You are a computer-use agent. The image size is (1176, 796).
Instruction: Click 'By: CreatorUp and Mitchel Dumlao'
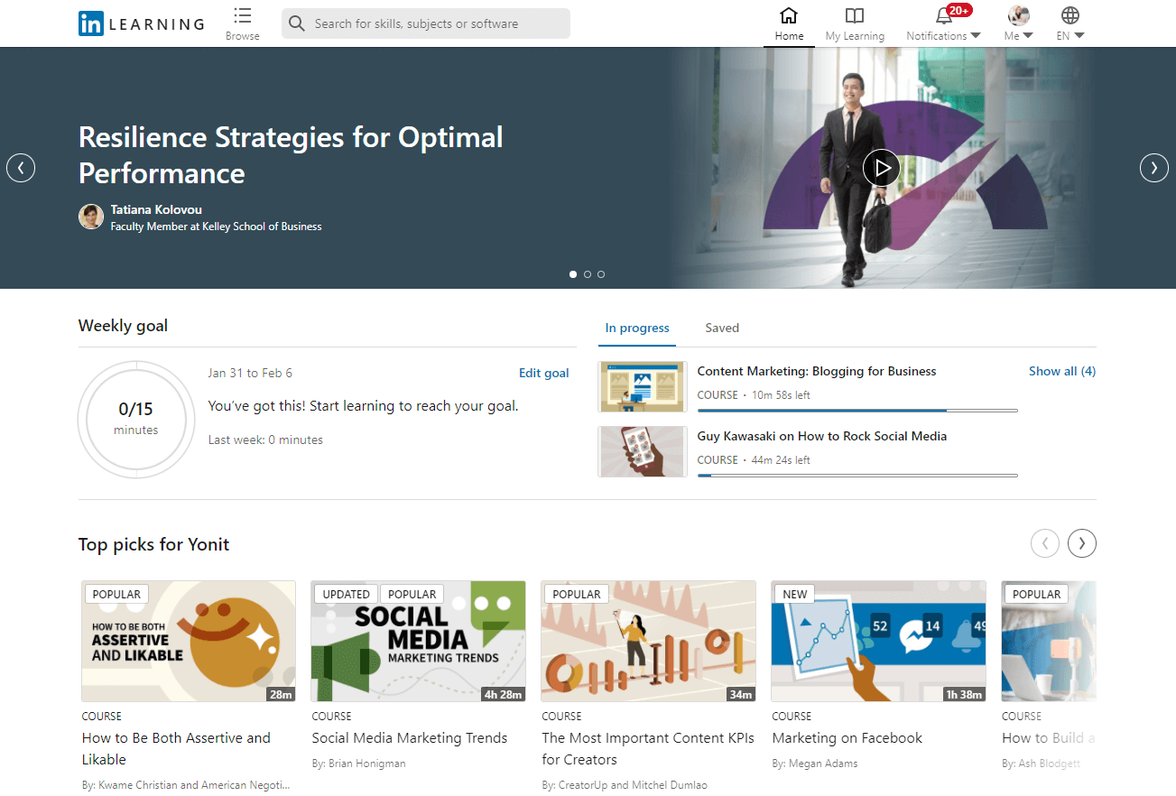coord(625,785)
